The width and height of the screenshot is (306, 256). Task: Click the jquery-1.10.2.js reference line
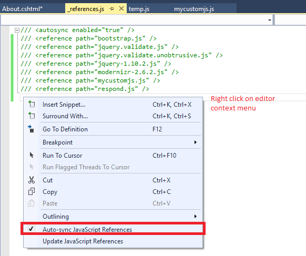[x=96, y=64]
